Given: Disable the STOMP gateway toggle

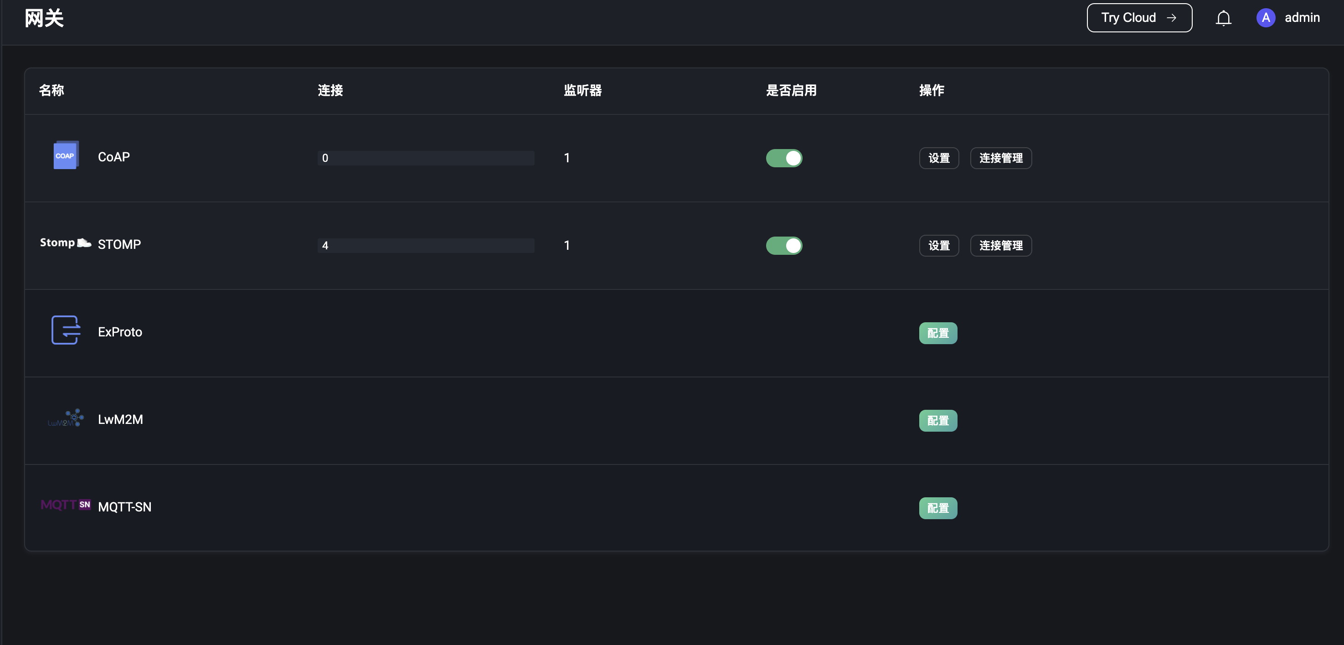Looking at the screenshot, I should point(783,246).
